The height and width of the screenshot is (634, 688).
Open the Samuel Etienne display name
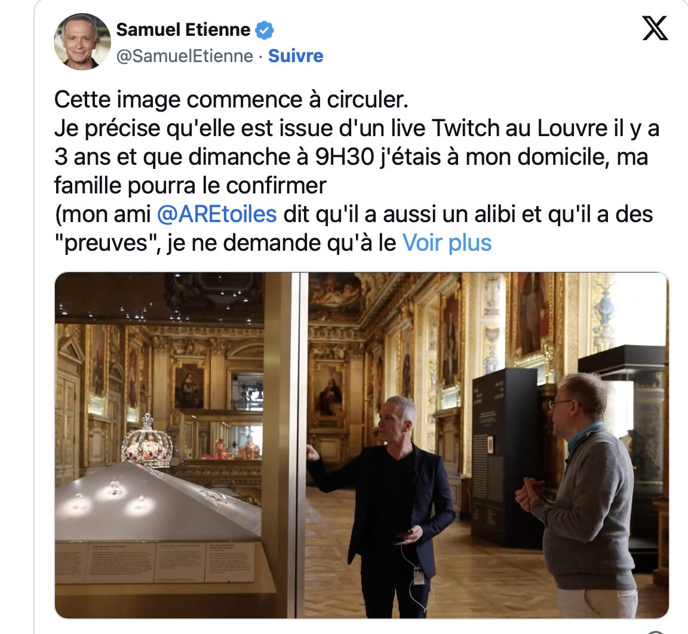point(183,30)
